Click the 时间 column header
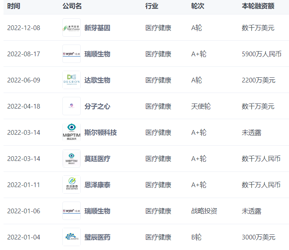 click(x=14, y=7)
